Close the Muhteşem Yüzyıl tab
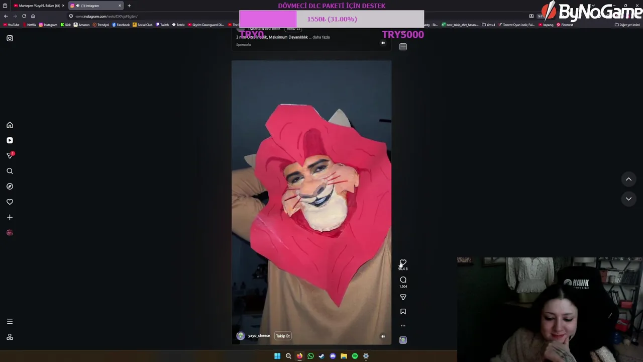 point(63,6)
